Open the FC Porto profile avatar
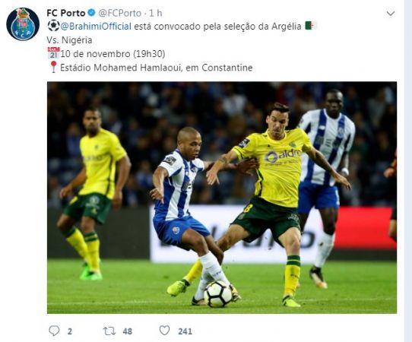Image resolution: width=412 pixels, height=342 pixels. coord(23,24)
